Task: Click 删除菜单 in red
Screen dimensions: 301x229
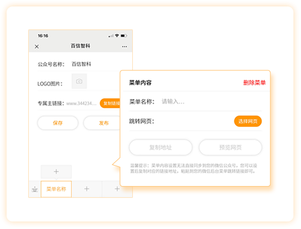Action: 255,83
